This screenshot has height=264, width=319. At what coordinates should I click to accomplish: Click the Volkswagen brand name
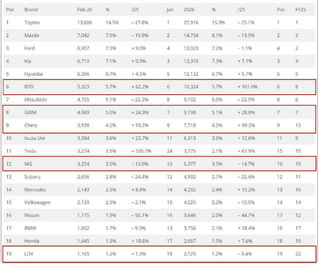[37, 202]
